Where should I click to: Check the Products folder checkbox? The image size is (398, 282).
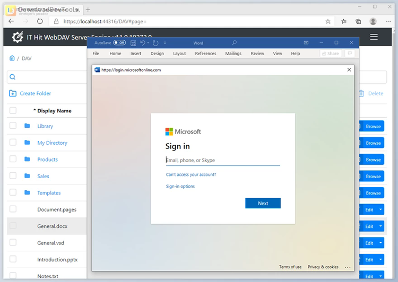[x=13, y=159]
